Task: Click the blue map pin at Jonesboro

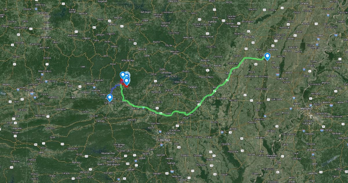Action: tap(267, 56)
